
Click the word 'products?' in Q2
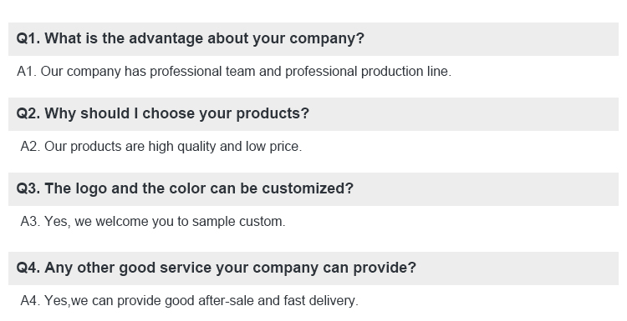273,114
